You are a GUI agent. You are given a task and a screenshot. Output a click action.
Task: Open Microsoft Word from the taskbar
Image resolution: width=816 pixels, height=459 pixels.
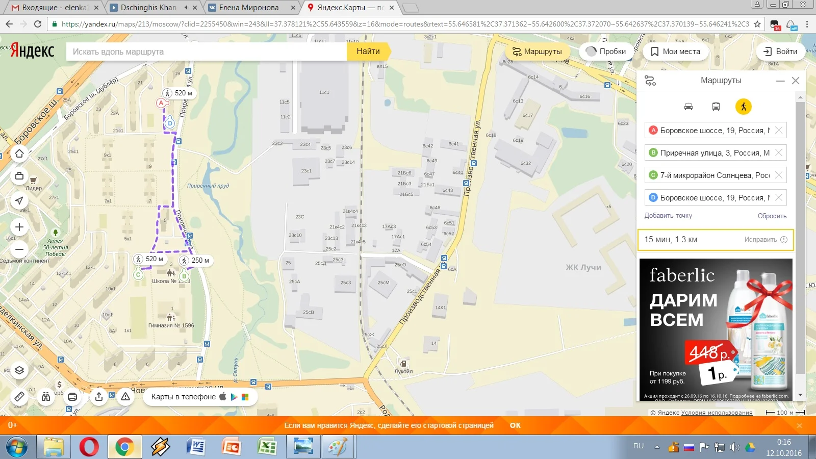coord(196,447)
